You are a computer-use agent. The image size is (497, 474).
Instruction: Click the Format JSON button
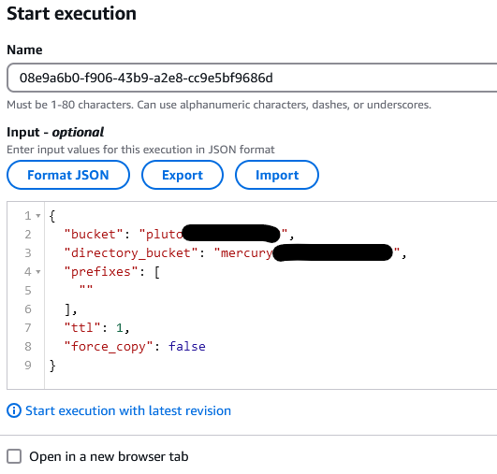pyautogui.click(x=68, y=175)
